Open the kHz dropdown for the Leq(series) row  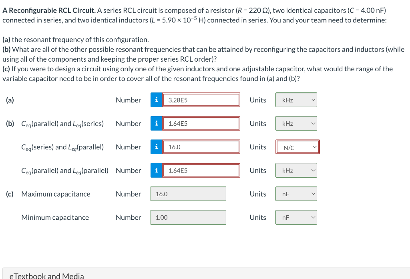[296, 123]
